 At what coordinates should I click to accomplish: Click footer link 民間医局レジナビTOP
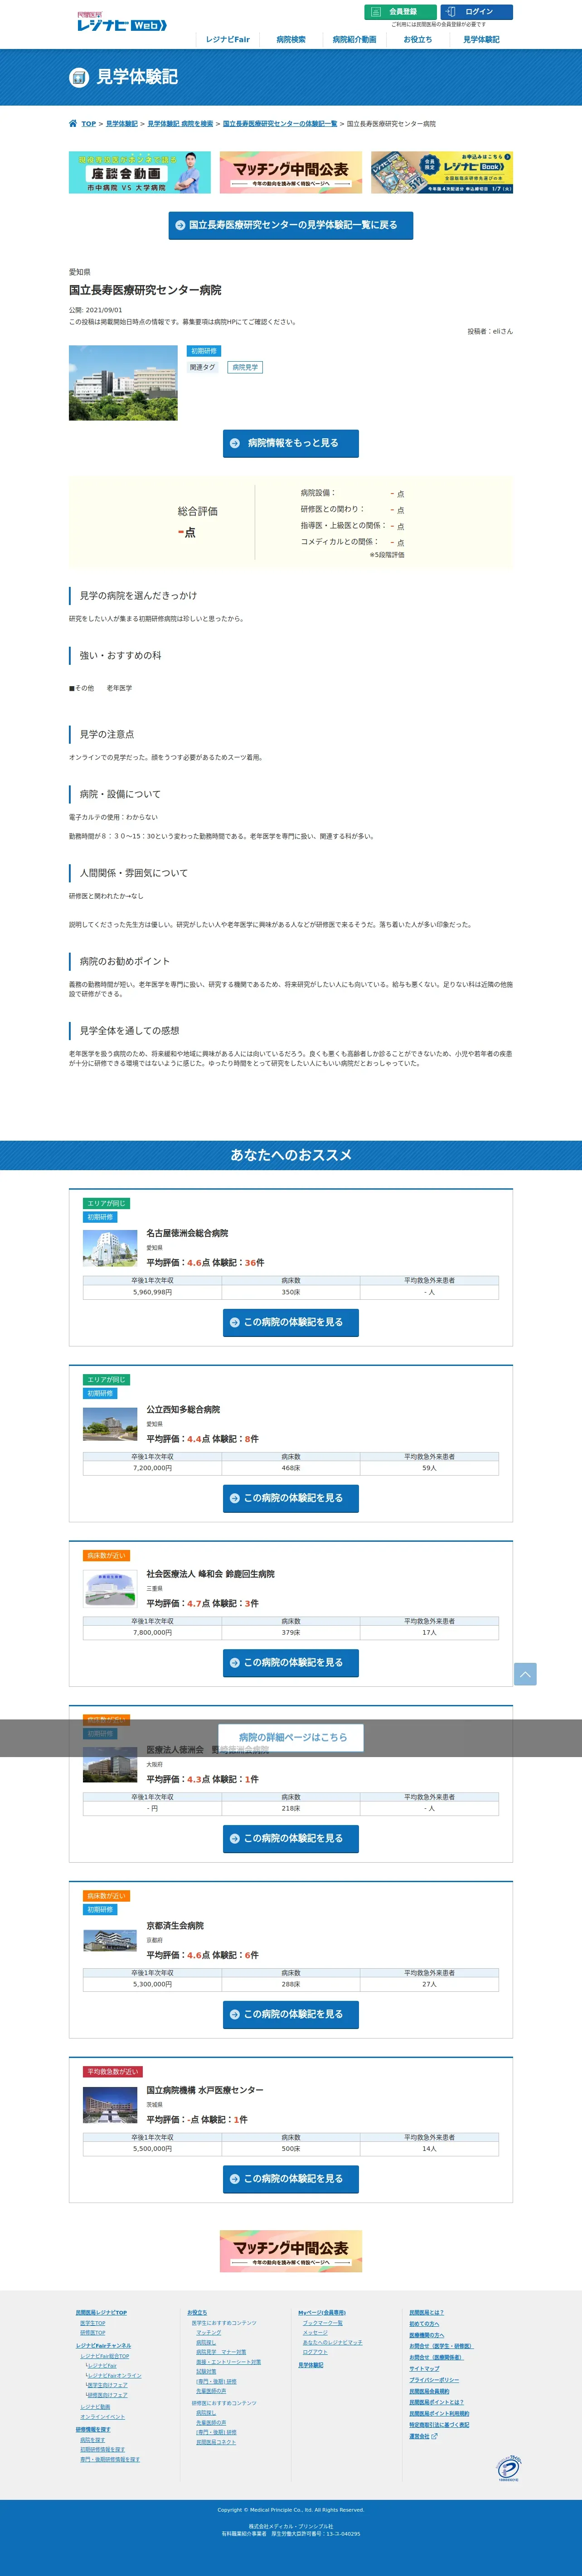pyautogui.click(x=101, y=2313)
